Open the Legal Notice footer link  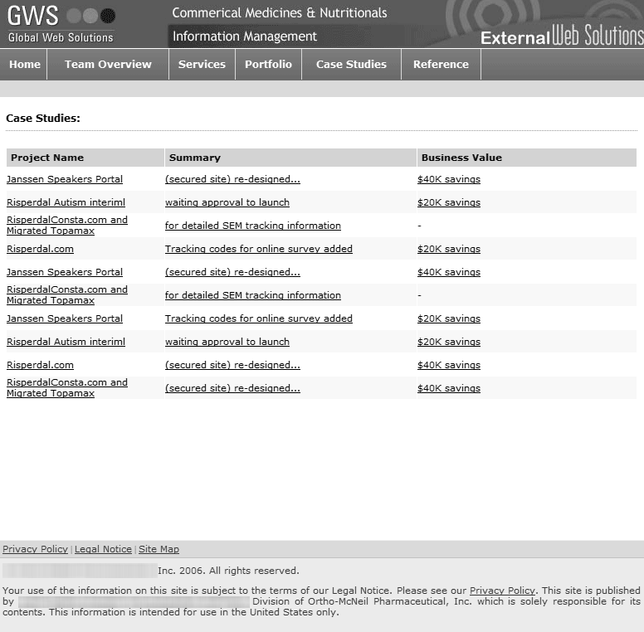pyautogui.click(x=103, y=549)
